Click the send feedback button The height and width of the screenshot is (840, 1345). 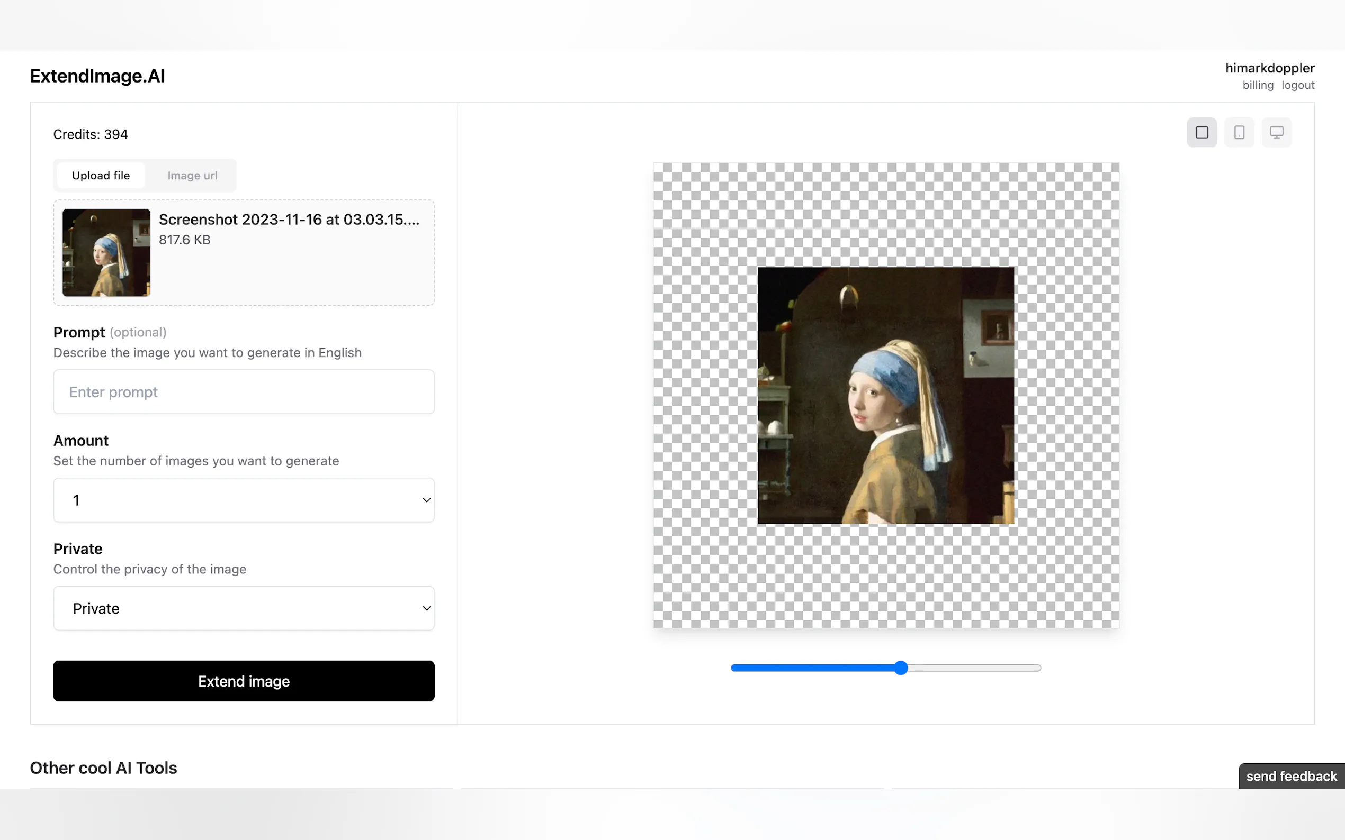[1290, 775]
